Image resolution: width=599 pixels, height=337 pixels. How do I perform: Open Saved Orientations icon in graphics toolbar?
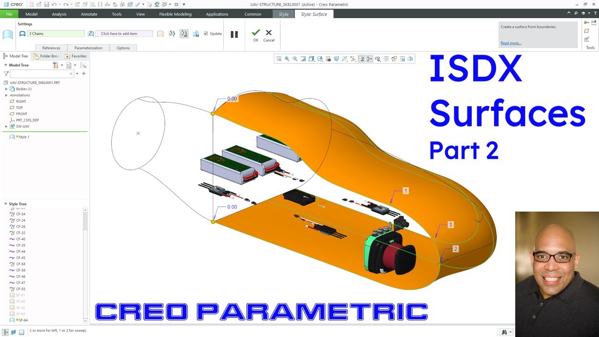(320, 59)
